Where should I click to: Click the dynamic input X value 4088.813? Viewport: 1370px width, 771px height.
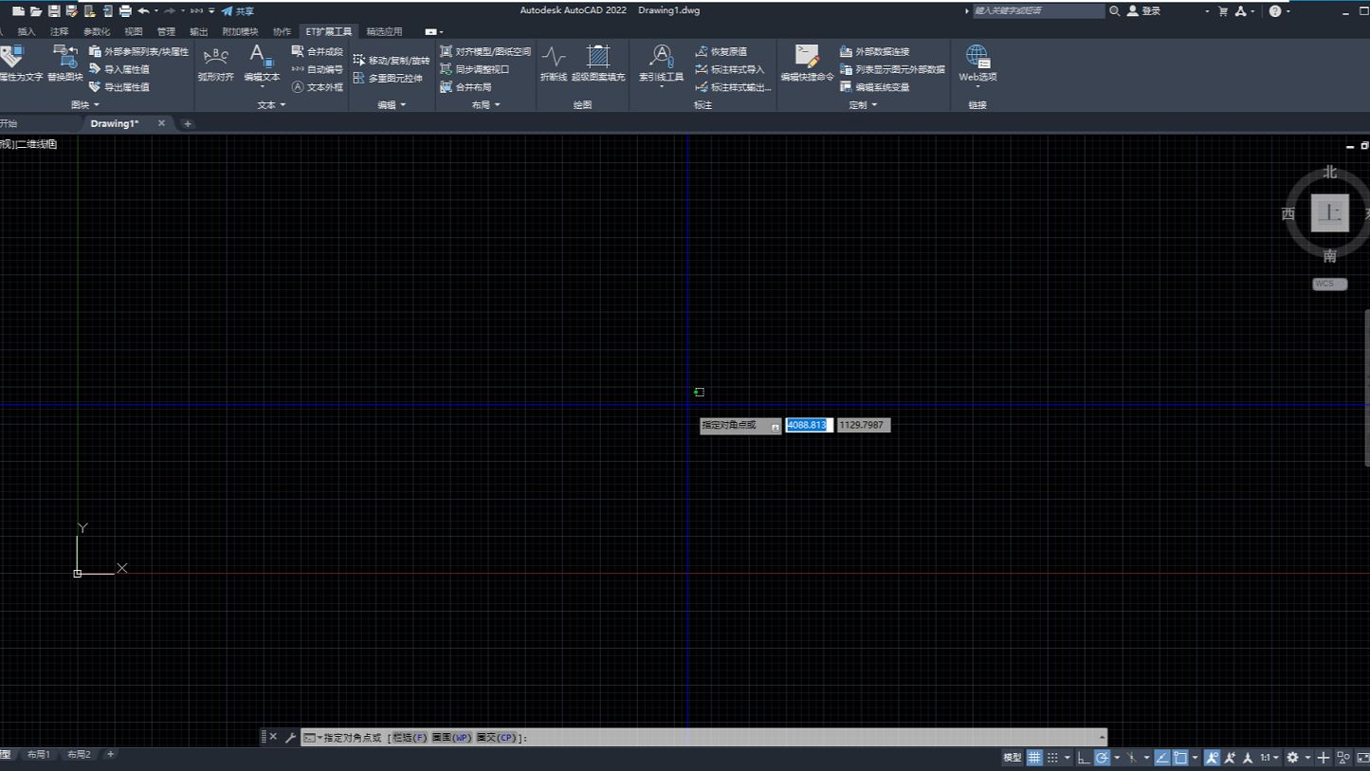(x=809, y=425)
